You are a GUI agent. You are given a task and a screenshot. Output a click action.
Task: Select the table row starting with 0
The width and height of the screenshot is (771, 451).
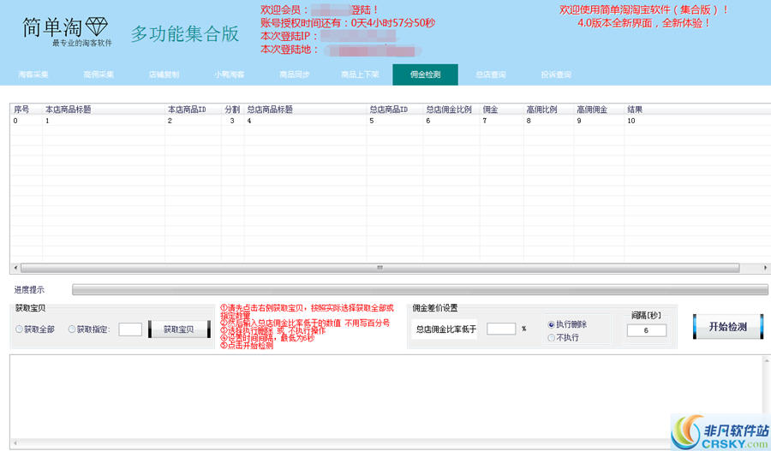[390, 121]
